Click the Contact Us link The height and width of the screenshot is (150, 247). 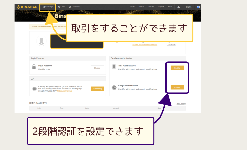click(171, 45)
